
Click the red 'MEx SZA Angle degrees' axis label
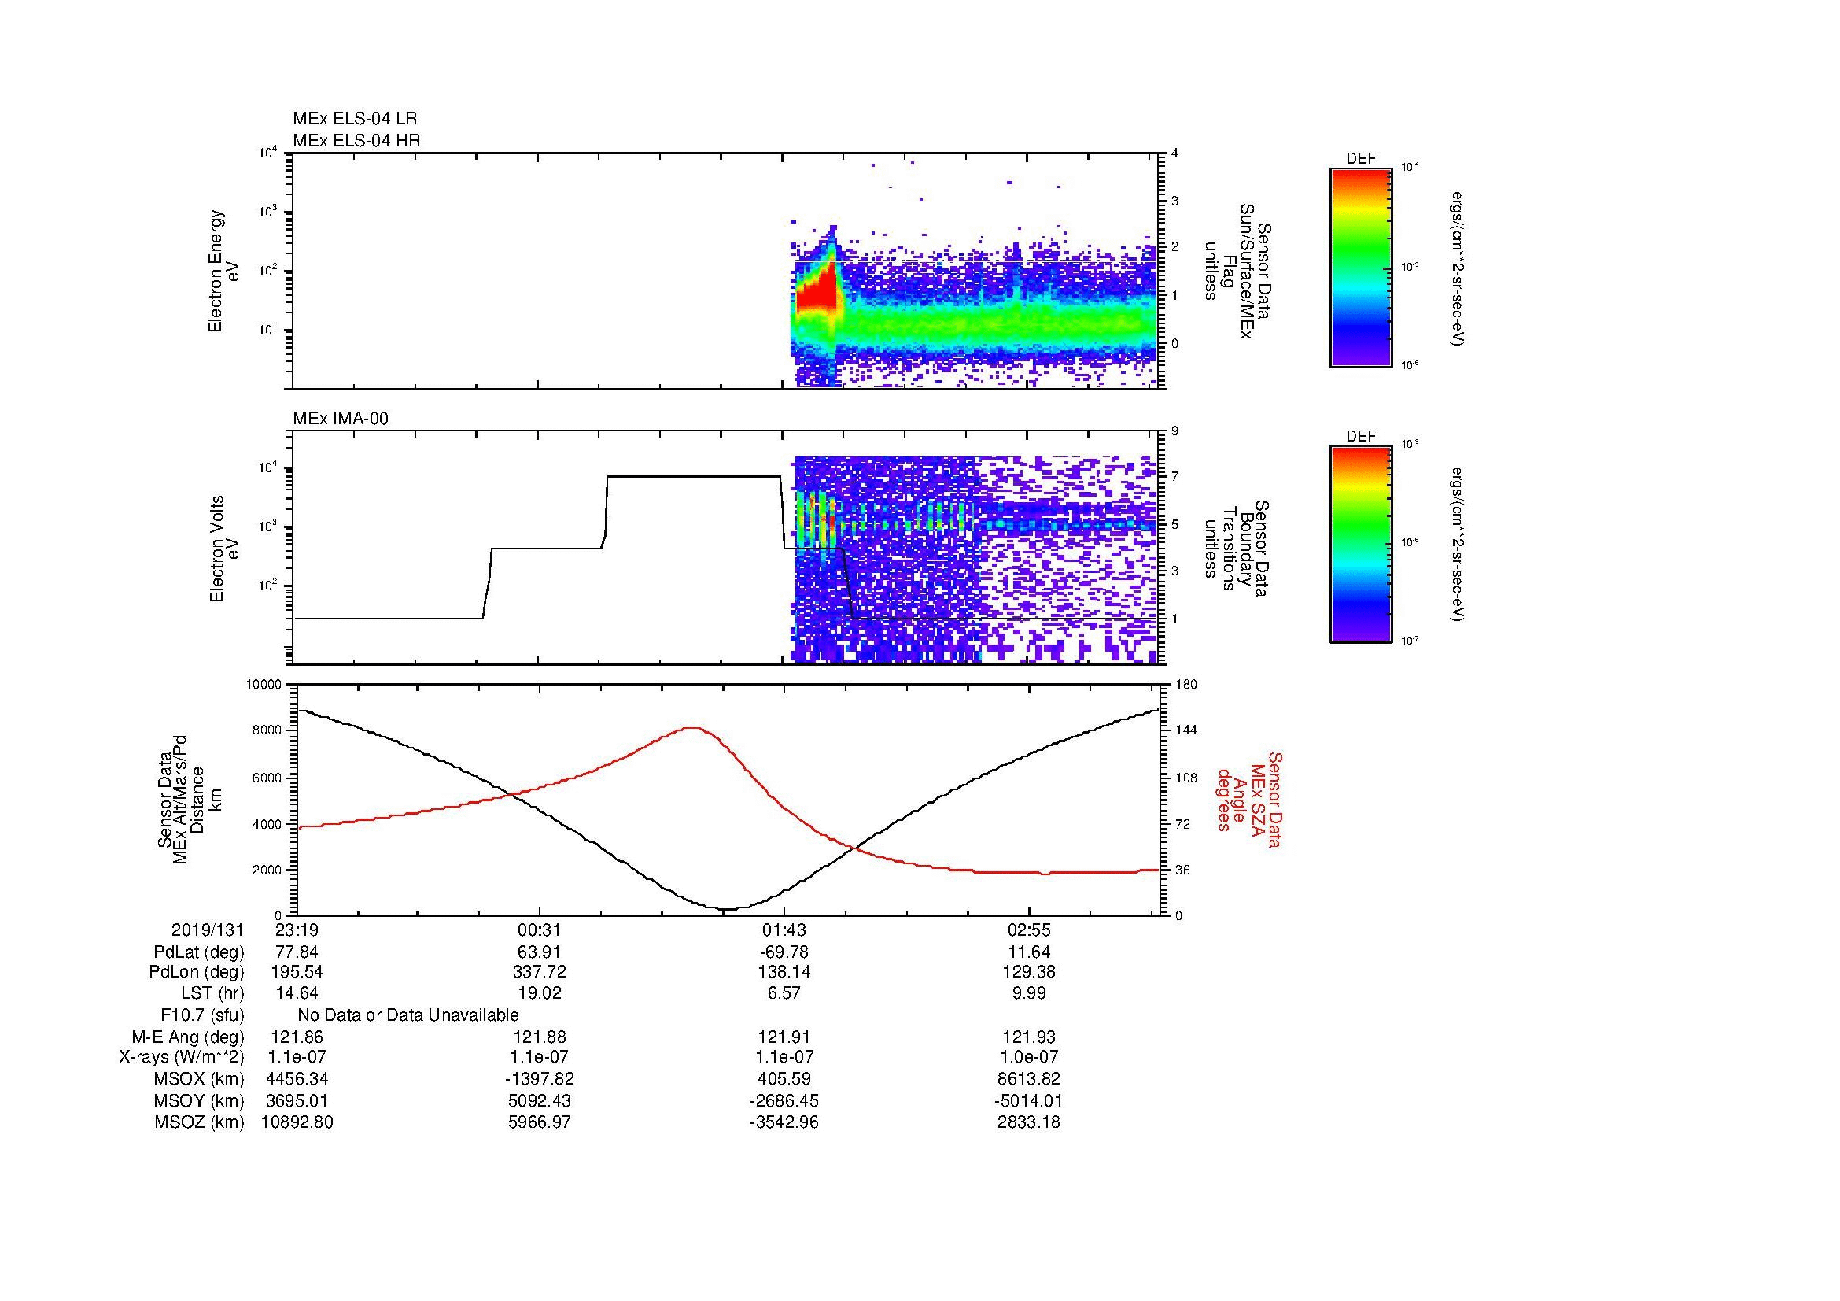pos(1249,800)
